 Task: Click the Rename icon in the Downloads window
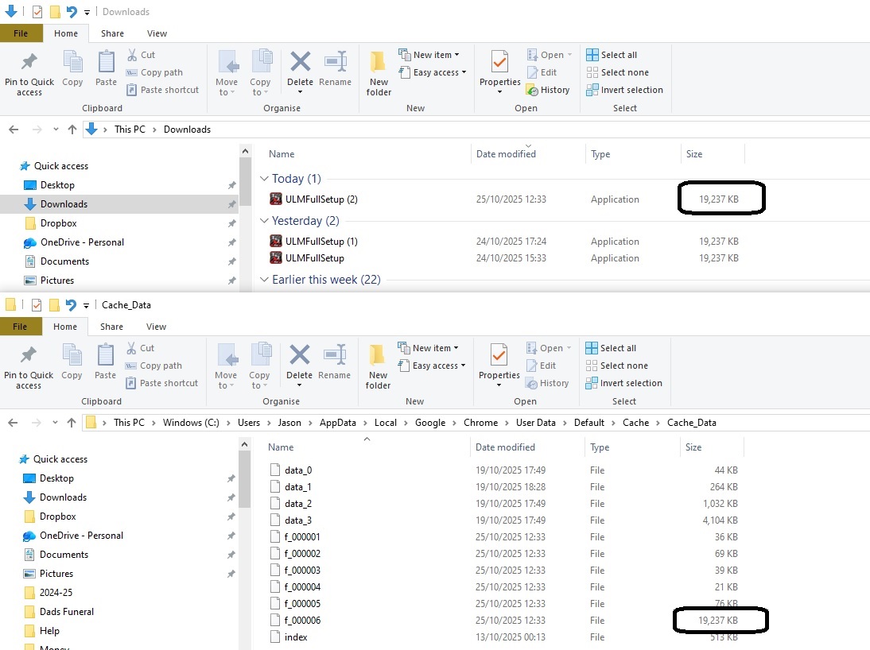pos(335,68)
